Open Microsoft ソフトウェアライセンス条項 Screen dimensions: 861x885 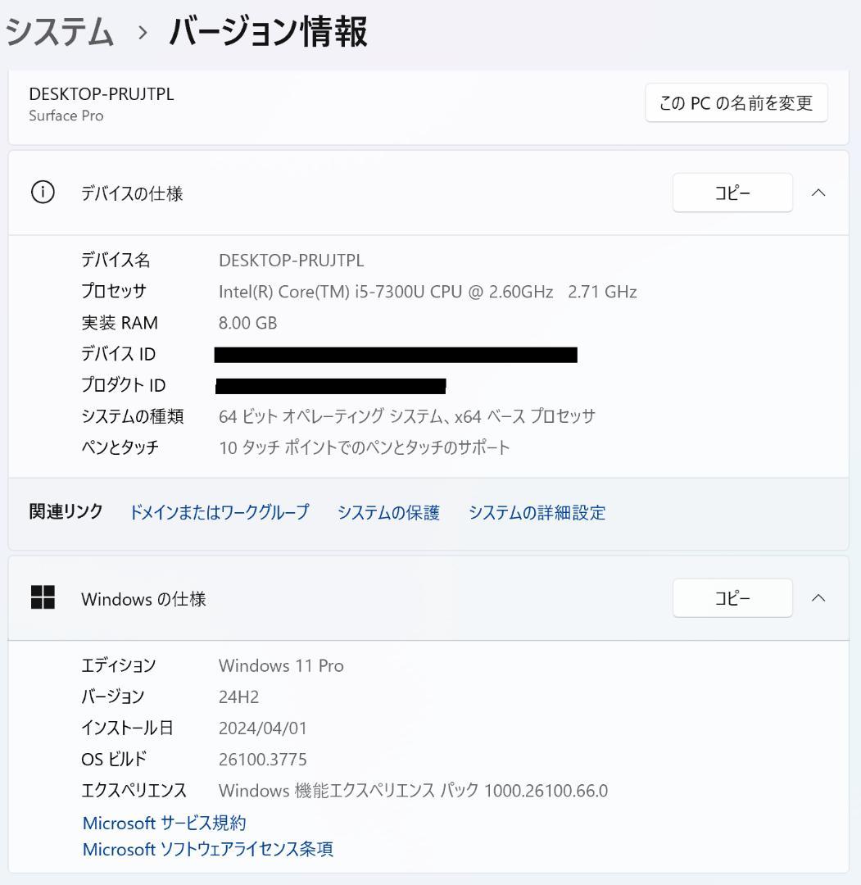coord(207,850)
